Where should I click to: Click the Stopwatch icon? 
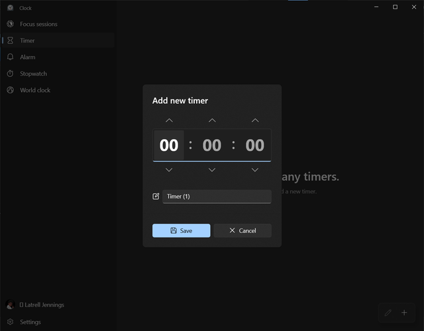click(11, 73)
